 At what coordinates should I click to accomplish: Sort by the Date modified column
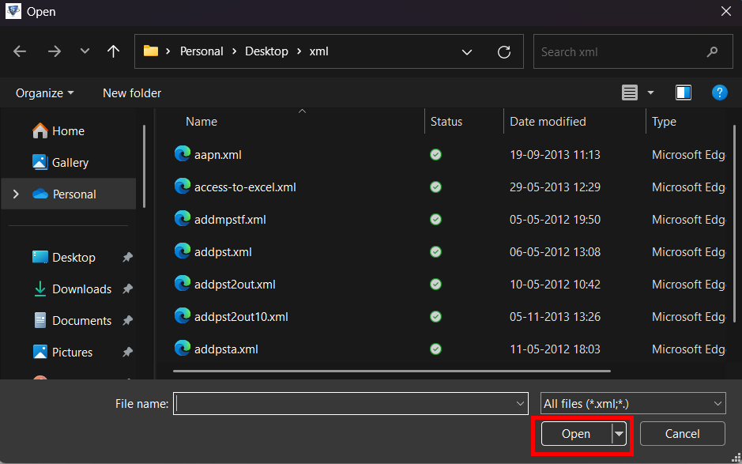click(x=548, y=122)
